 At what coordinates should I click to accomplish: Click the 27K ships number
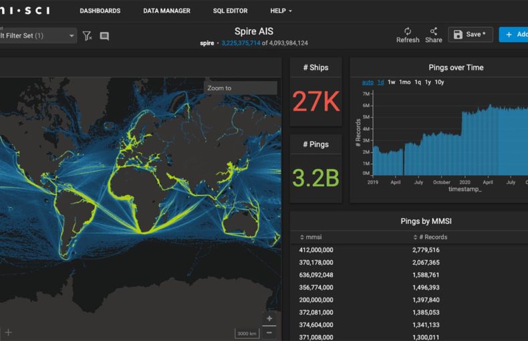tap(316, 101)
